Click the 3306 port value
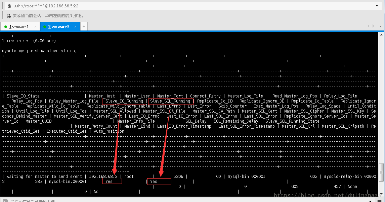Screen dimensions: 385x202 pos(178,176)
